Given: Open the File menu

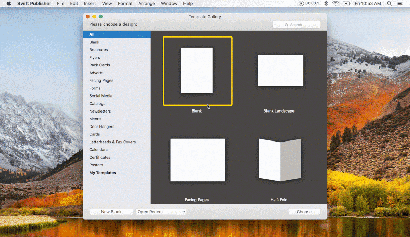Looking at the screenshot, I should click(x=60, y=3).
